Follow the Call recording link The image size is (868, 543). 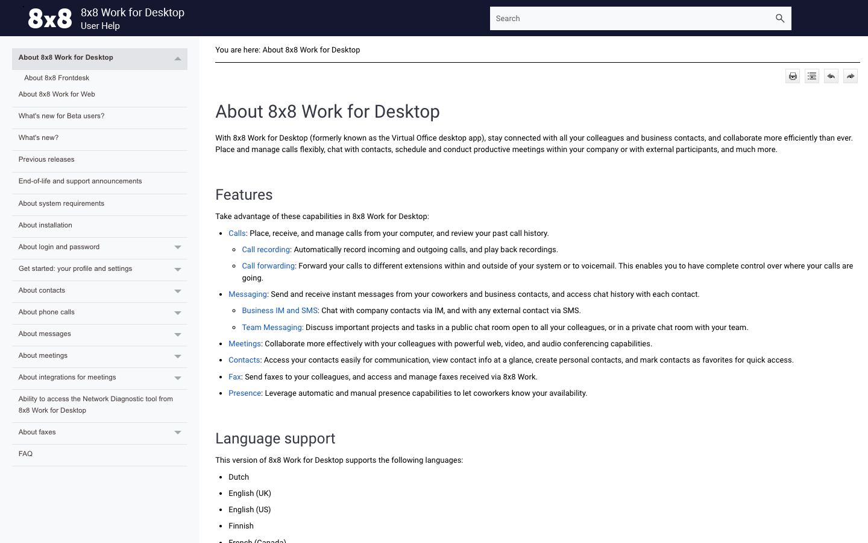(x=266, y=250)
